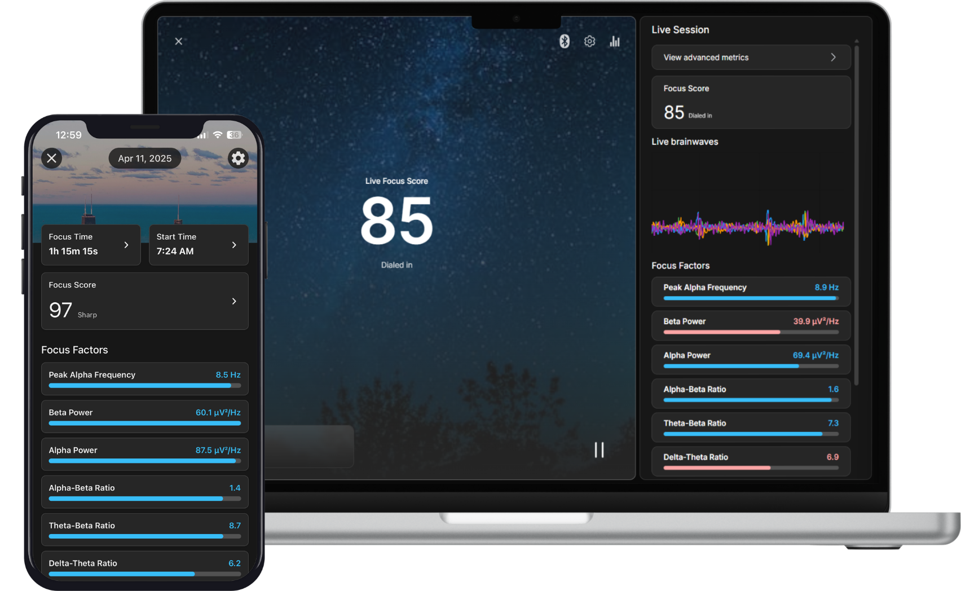The image size is (961, 591).
Task: Close the phone session summary
Action: pyautogui.click(x=52, y=158)
